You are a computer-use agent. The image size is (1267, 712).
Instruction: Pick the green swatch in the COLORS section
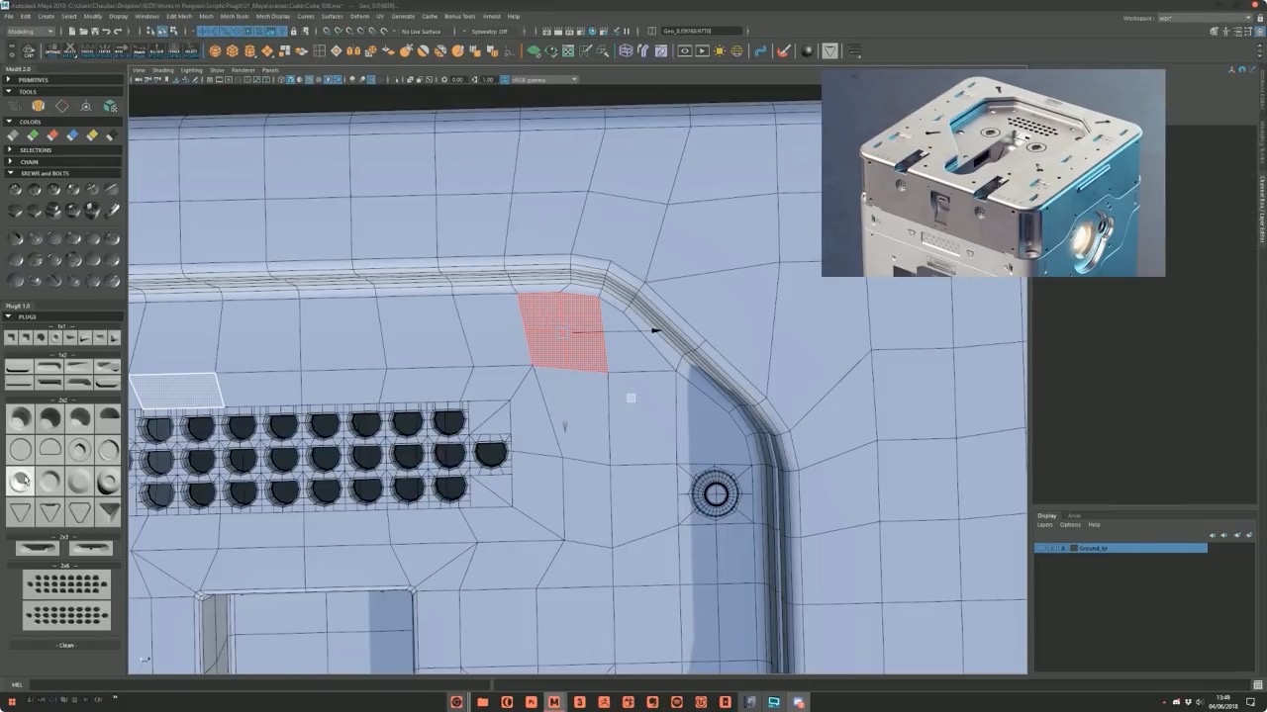click(33, 134)
